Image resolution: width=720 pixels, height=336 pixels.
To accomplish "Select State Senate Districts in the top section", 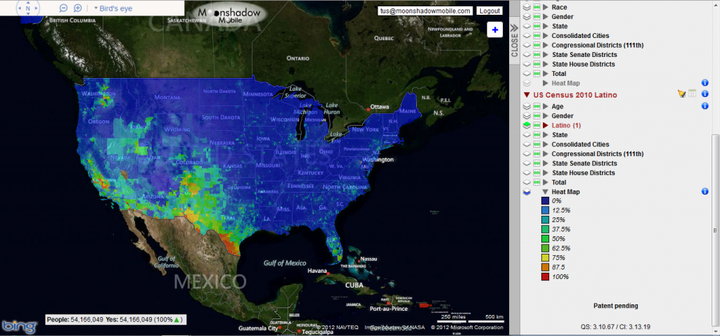I will (x=584, y=55).
